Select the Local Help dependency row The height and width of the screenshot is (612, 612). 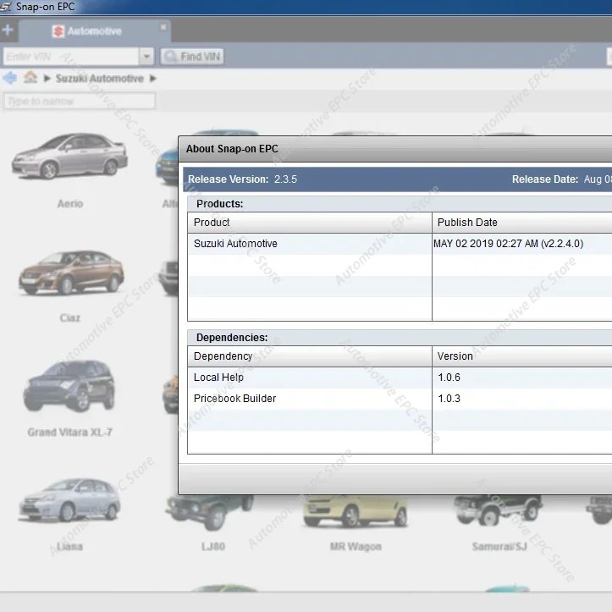[x=400, y=378]
